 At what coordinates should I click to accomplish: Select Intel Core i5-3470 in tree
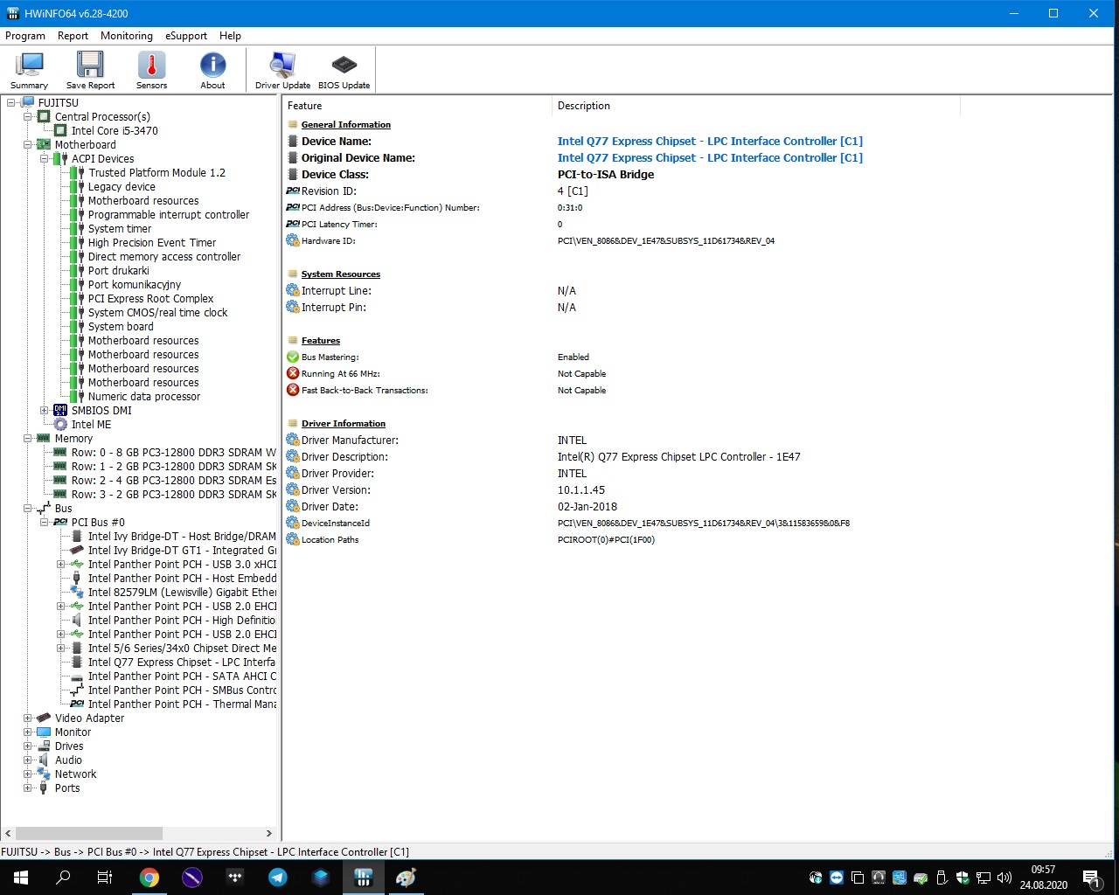(x=115, y=131)
